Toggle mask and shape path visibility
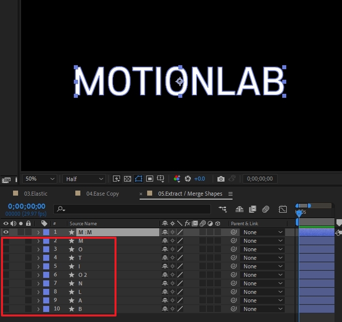Viewport: 342px width, 322px height. 139,179
